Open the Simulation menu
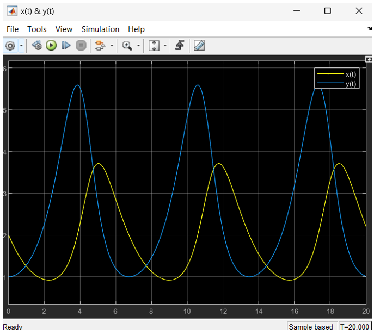Viewport: 374px width, 335px height. tap(100, 29)
